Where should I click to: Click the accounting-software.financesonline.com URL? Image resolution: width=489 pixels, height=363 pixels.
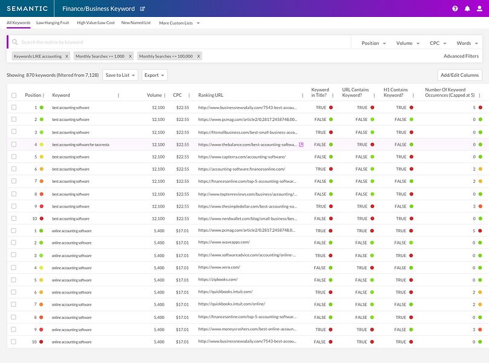pos(241,169)
